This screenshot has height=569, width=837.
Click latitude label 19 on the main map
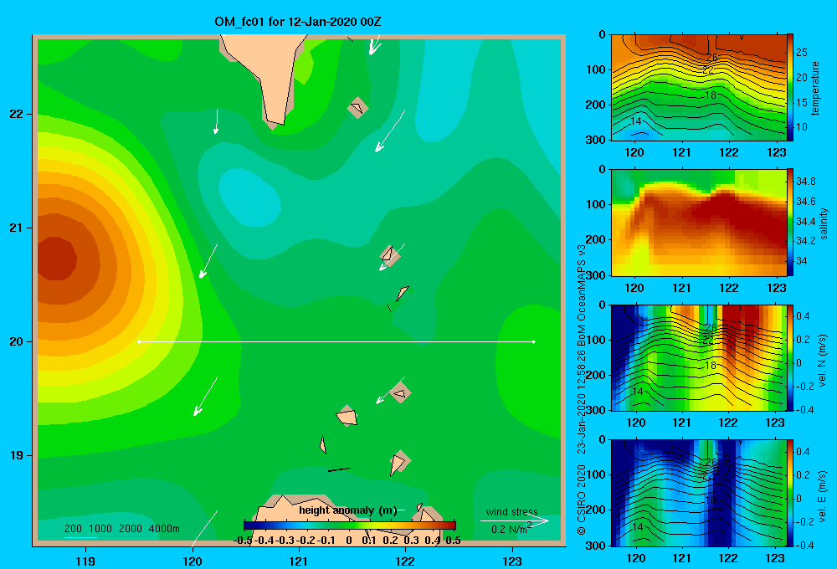pyautogui.click(x=17, y=455)
